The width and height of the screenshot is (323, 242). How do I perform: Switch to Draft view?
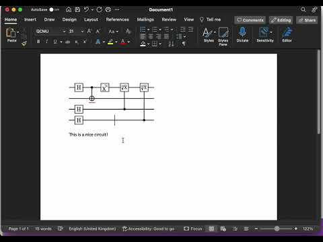246,229
